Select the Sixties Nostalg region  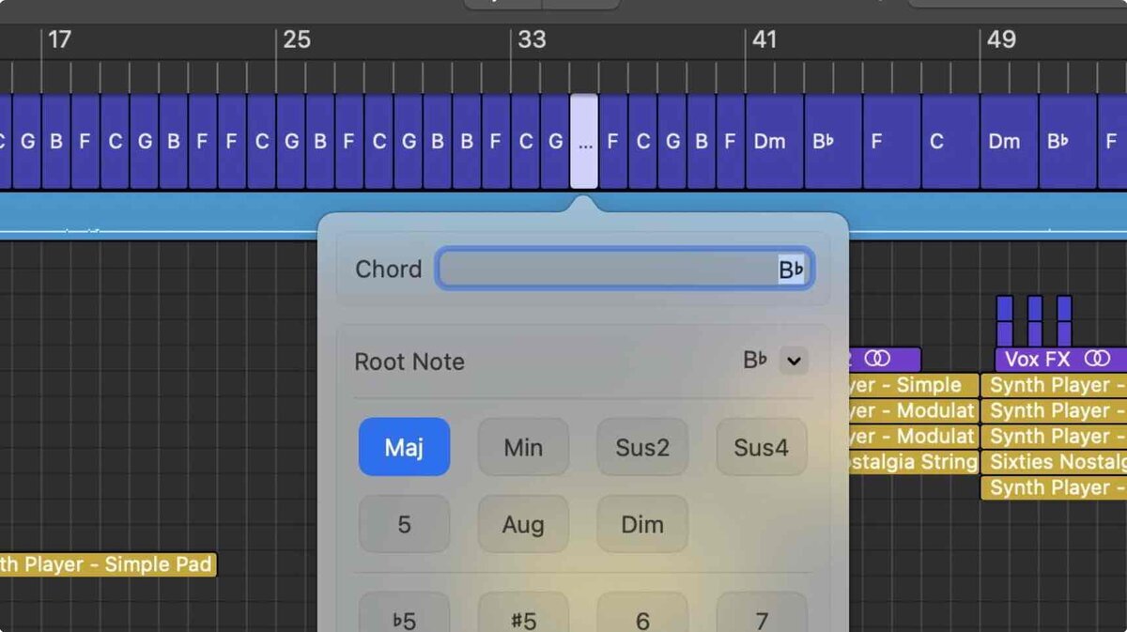[1054, 462]
